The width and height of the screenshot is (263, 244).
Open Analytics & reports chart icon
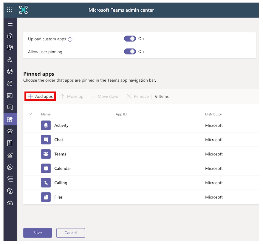(x=10, y=155)
